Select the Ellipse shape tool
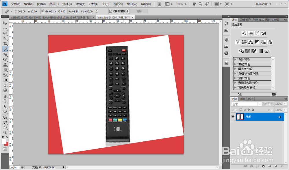The image size is (289, 170). (x=5, y=112)
